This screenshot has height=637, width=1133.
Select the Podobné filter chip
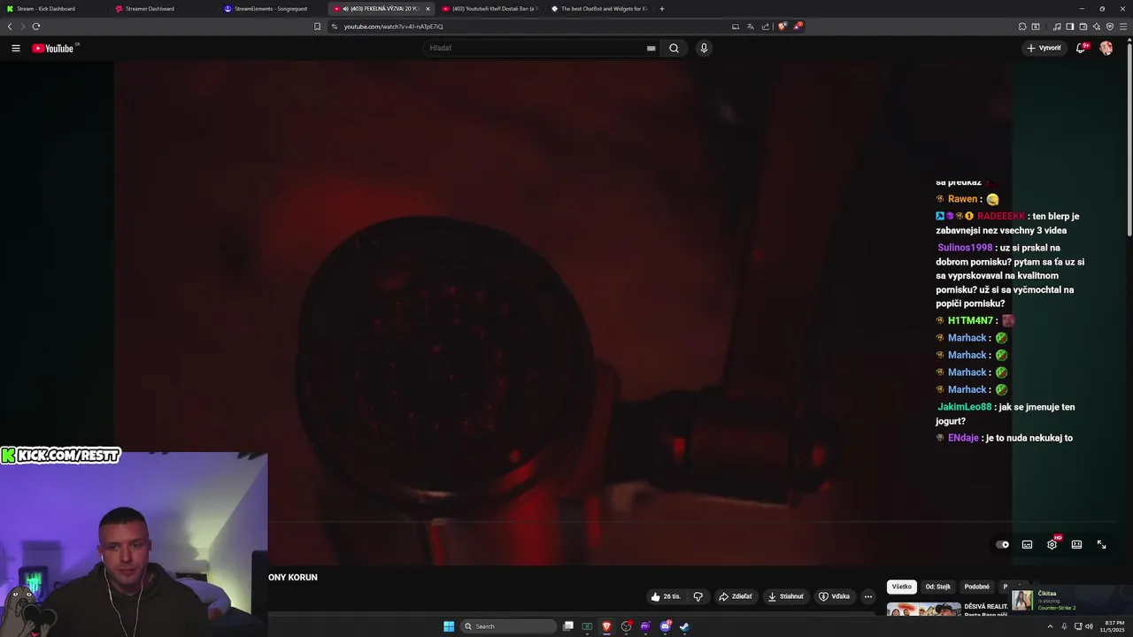click(x=977, y=587)
